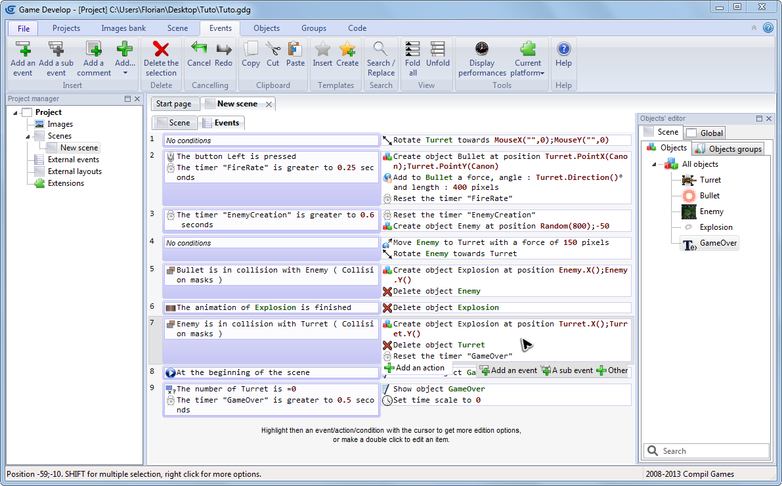Click Delete the selection red X
782x486 pixels.
coord(161,49)
